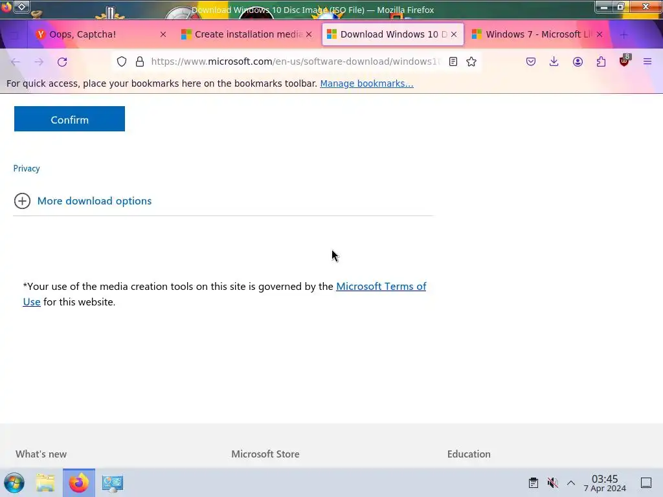Viewport: 663px width, 497px height.
Task: Click the muted volume tray icon
Action: [552, 483]
